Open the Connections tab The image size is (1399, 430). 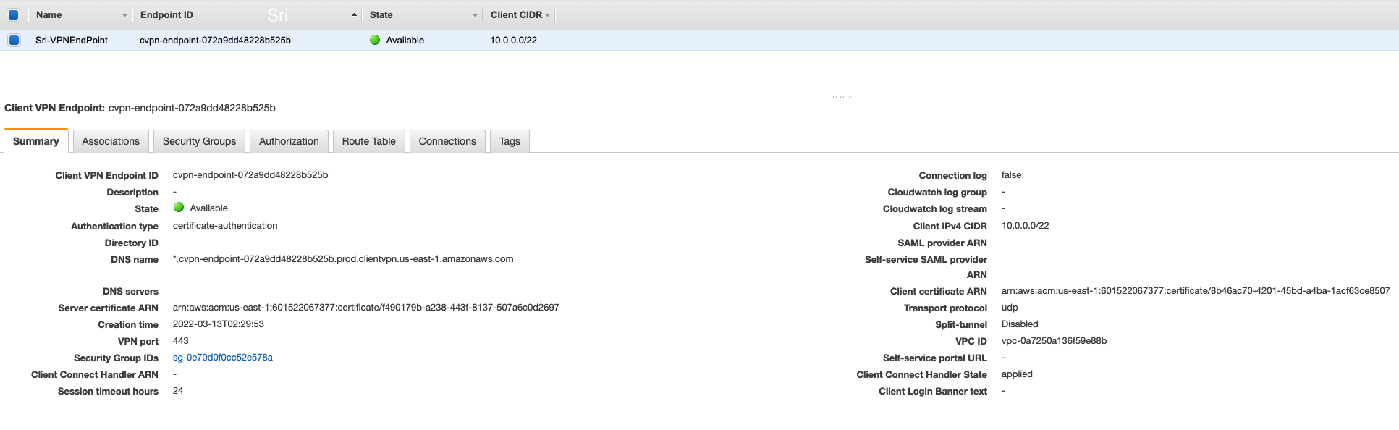[x=447, y=141]
